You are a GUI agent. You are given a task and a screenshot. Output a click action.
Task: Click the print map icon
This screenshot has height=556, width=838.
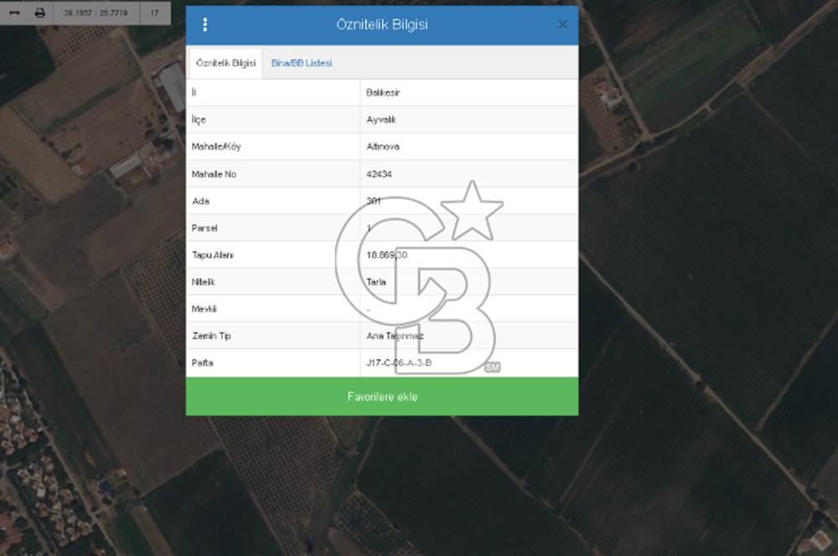pyautogui.click(x=39, y=13)
